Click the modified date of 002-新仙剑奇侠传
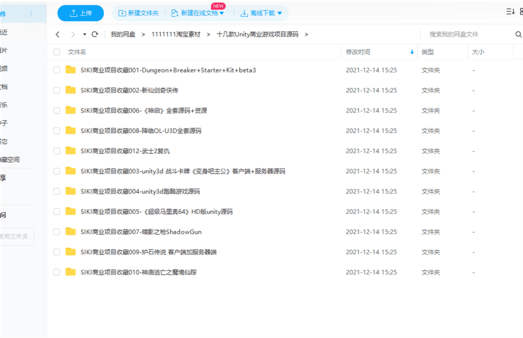The width and height of the screenshot is (523, 338). [x=371, y=91]
